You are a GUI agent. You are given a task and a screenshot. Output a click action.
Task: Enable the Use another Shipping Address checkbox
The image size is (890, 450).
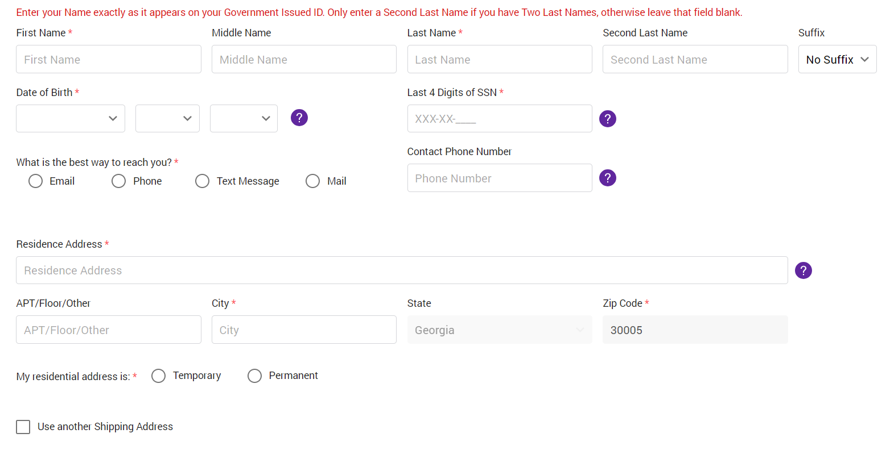[23, 427]
